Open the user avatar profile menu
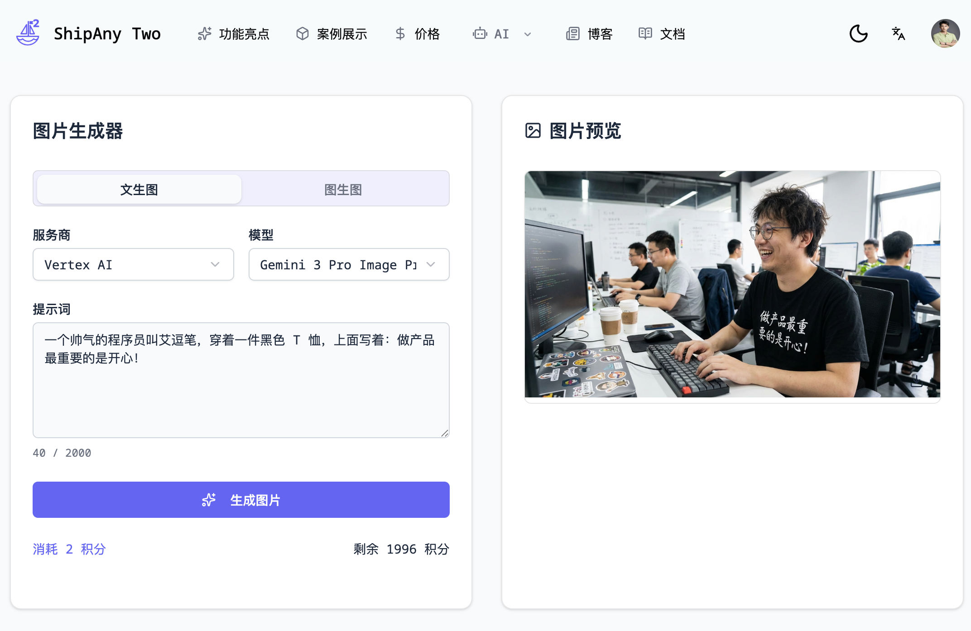This screenshot has width=971, height=631. click(945, 33)
